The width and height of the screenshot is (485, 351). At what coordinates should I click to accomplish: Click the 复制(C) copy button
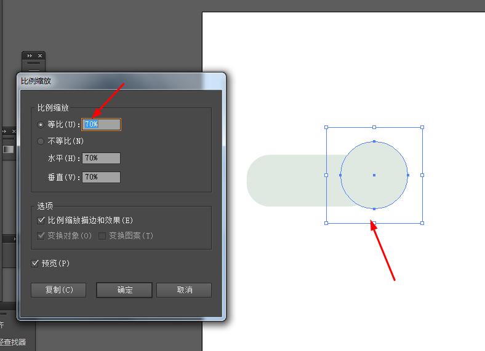click(58, 290)
